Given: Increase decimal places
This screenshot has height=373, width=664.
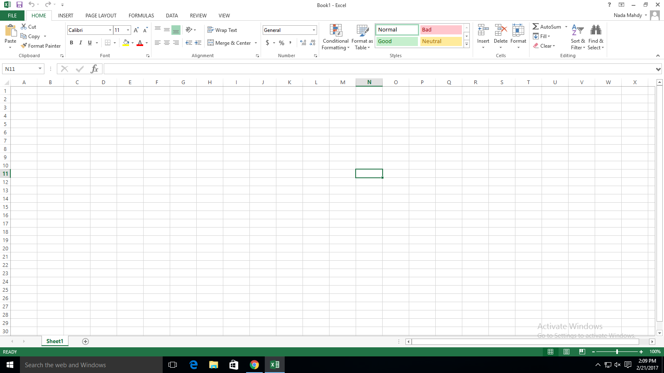Looking at the screenshot, I should click(303, 43).
